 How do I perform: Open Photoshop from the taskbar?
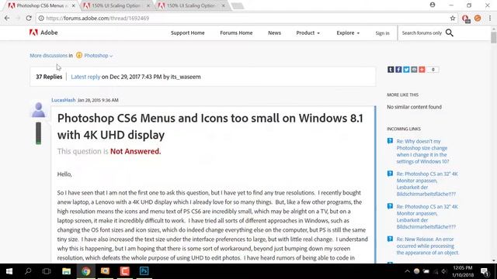pos(144,271)
